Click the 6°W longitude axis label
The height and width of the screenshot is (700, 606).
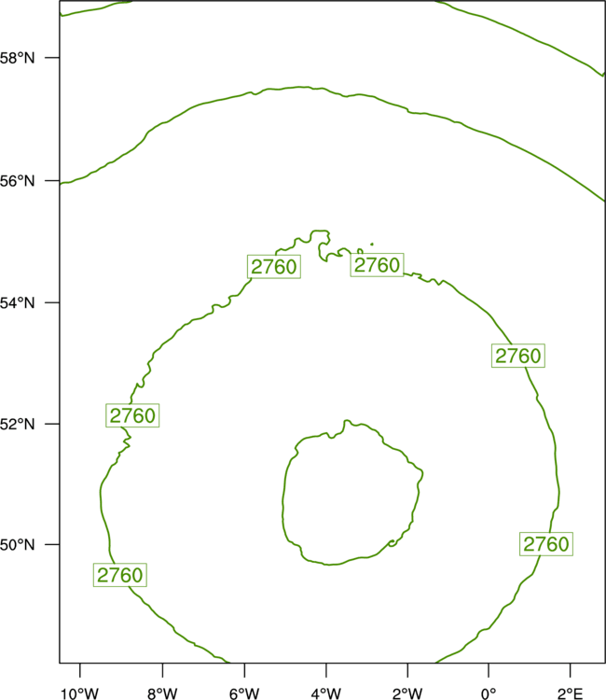coord(244,693)
